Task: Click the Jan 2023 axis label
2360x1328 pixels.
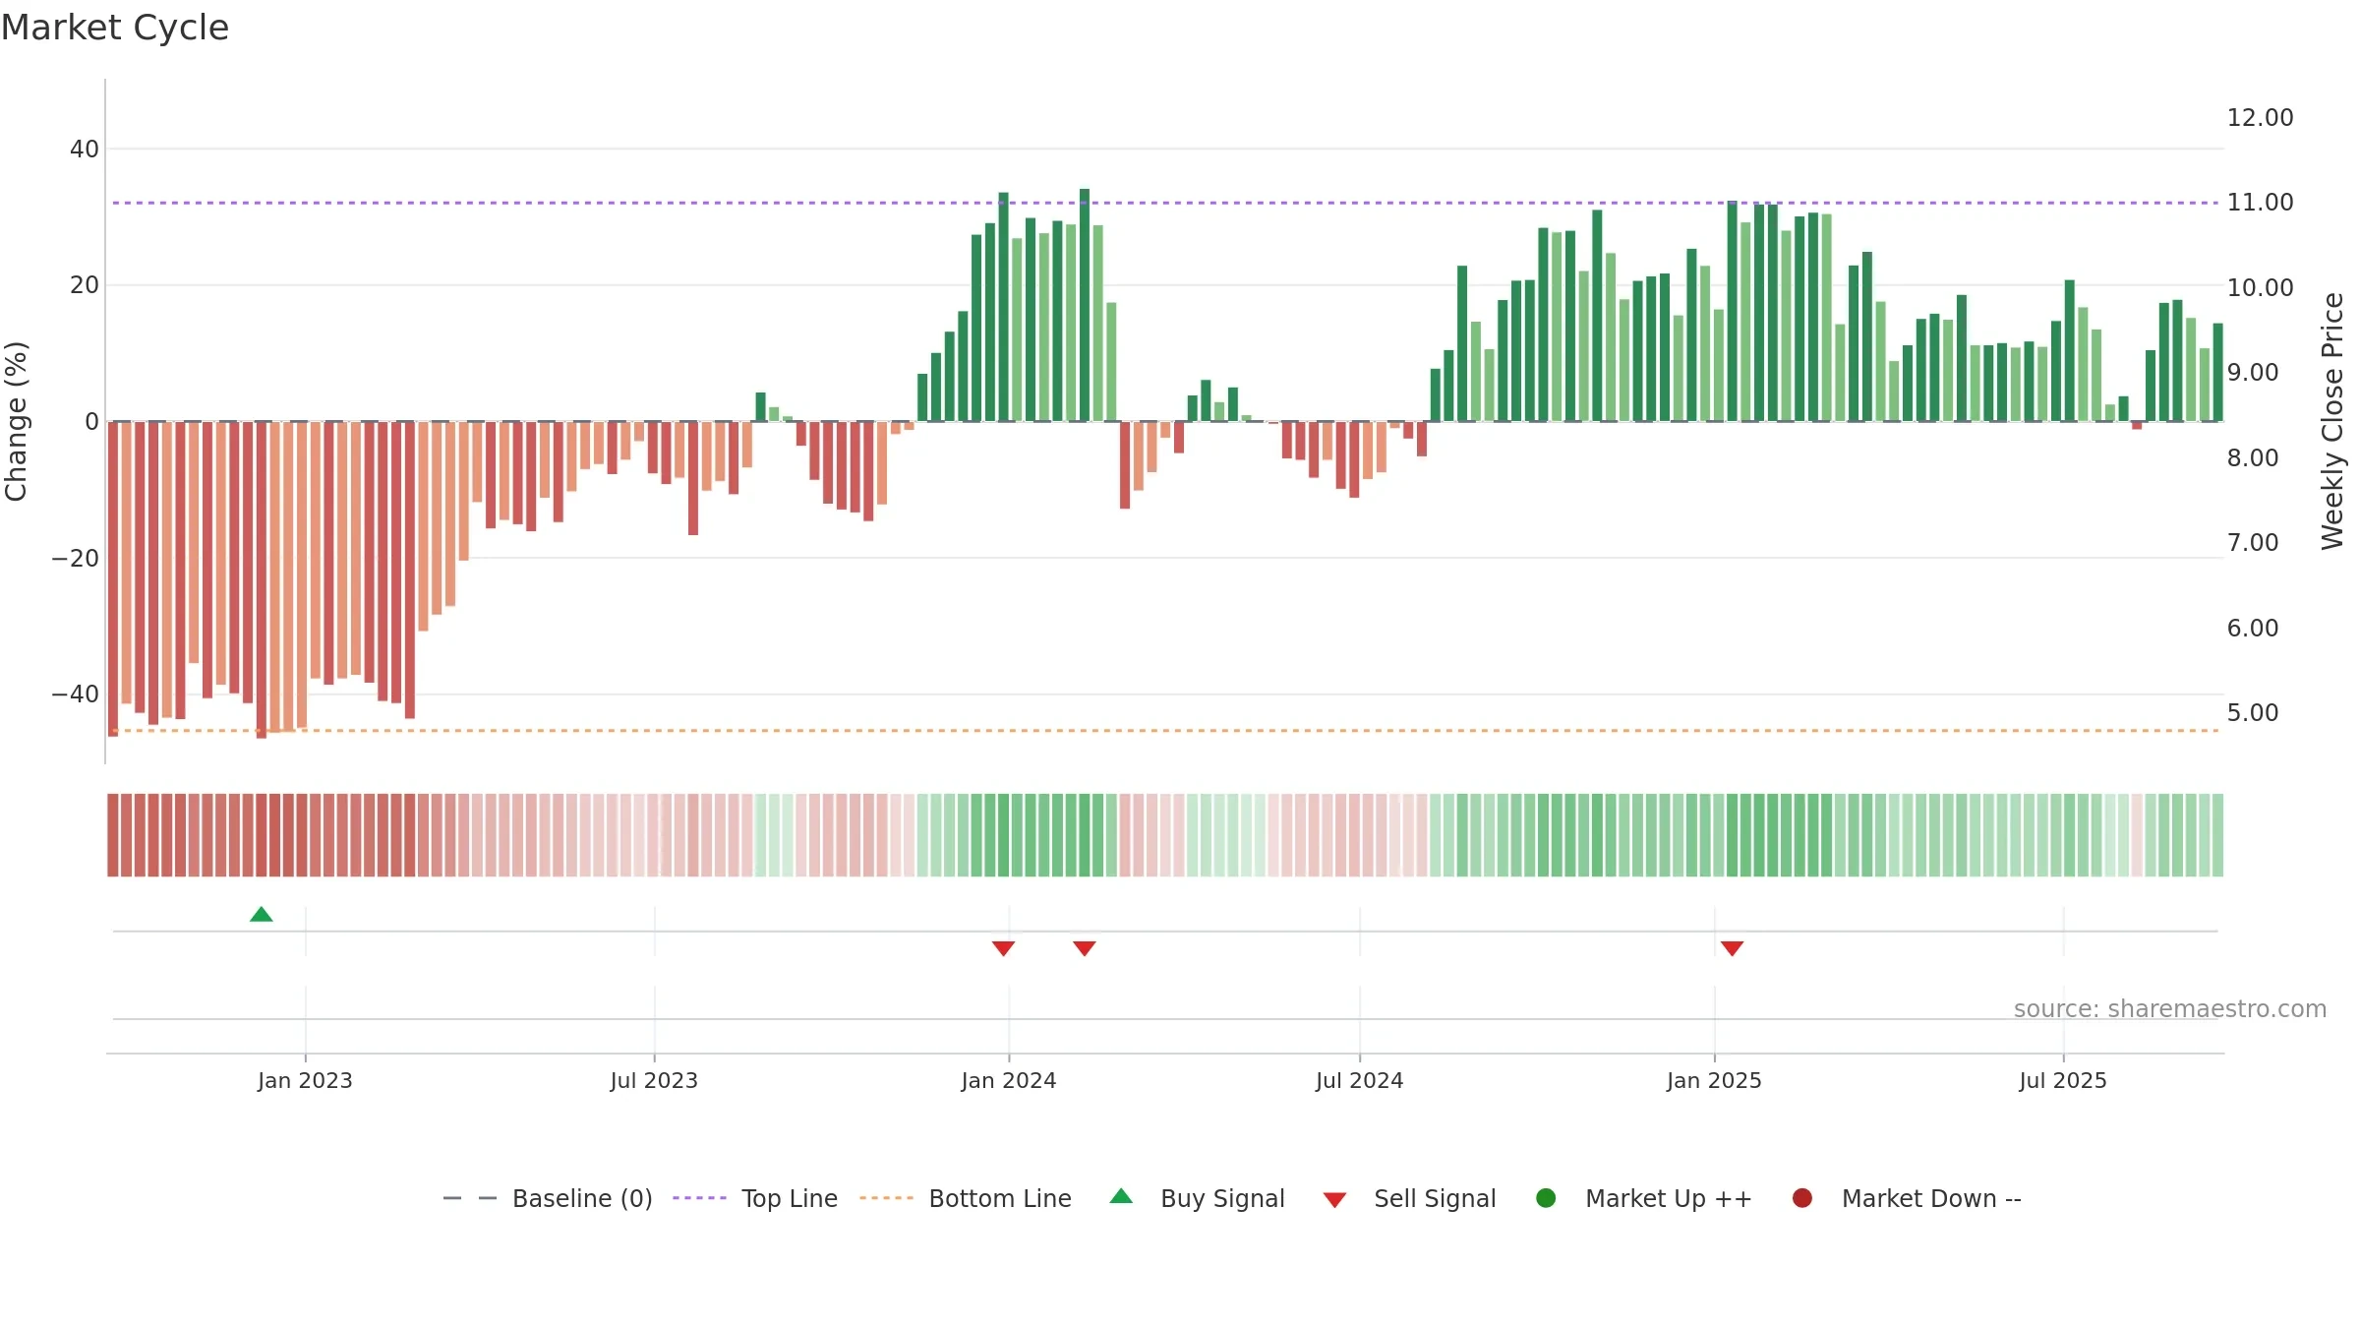Action: (x=305, y=1080)
